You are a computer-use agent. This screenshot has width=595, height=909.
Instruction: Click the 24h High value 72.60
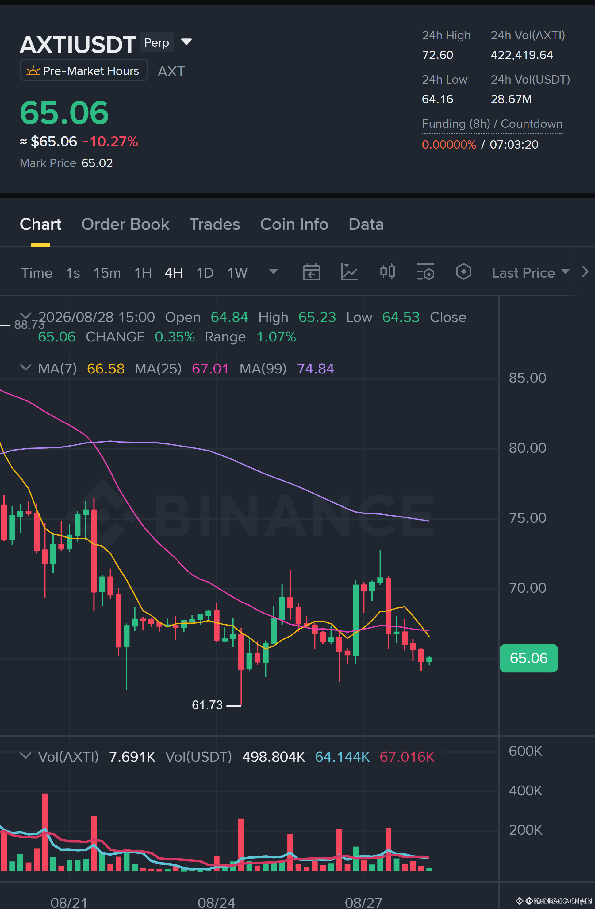click(437, 55)
